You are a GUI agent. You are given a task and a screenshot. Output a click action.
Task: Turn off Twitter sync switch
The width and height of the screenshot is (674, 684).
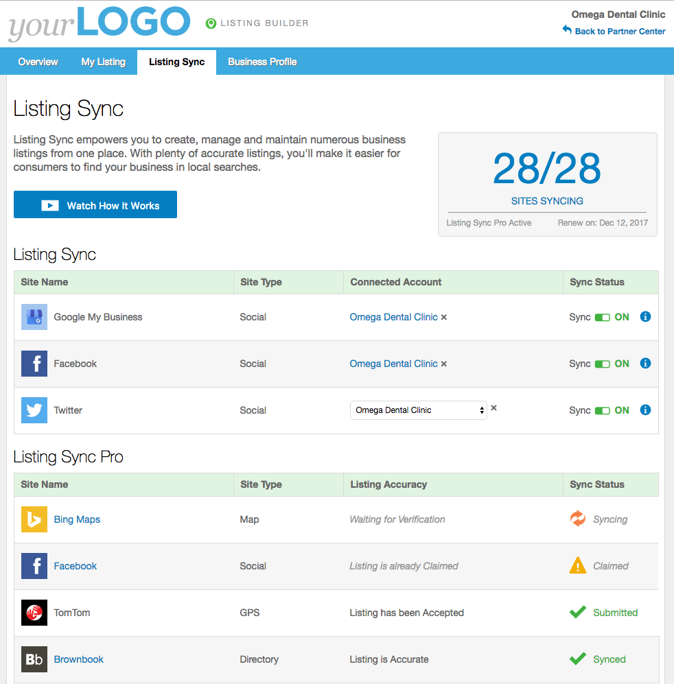(x=603, y=410)
